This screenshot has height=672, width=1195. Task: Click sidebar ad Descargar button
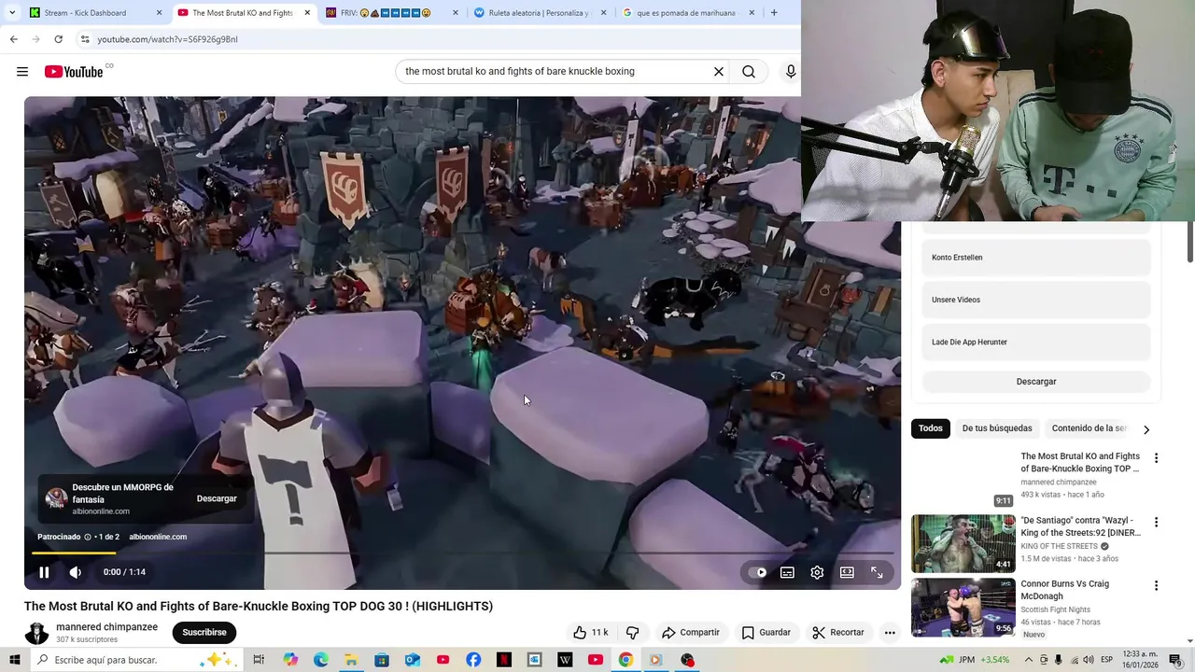tap(1036, 382)
